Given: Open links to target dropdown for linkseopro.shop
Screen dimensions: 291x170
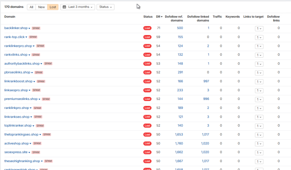Looking at the screenshot, I should 259,90.
